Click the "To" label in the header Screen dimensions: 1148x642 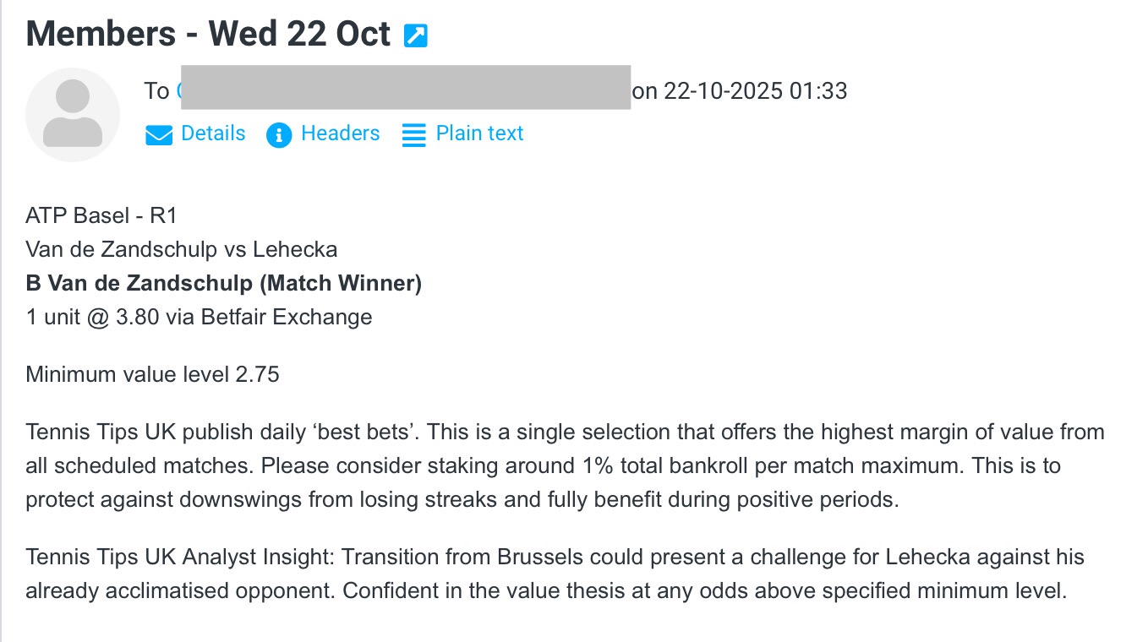pos(156,91)
